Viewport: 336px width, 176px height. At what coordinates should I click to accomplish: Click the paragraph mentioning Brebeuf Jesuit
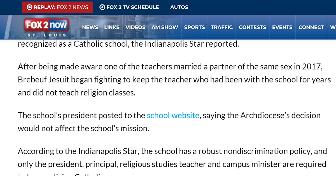tap(174, 80)
